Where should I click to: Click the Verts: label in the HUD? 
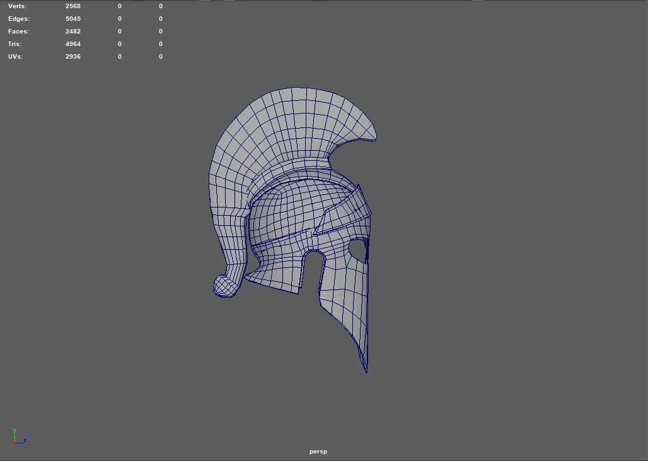(17, 6)
